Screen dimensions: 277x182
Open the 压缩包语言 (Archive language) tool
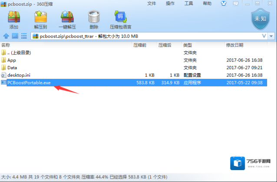tap(120, 19)
